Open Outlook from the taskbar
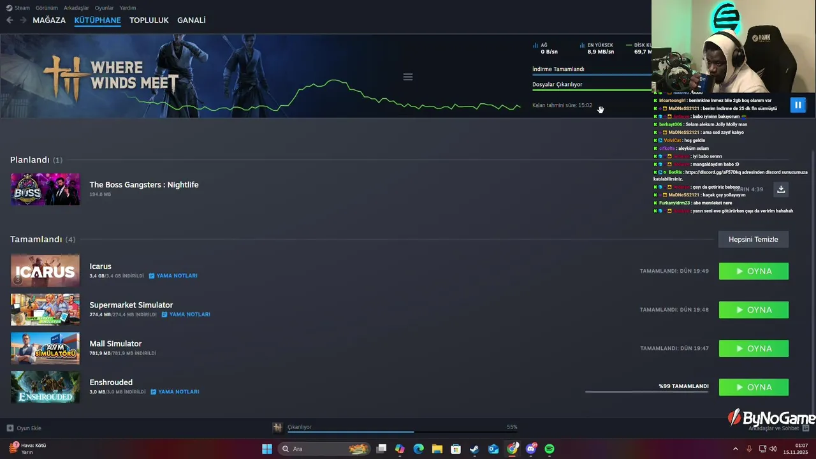Screen dimensions: 816x459 493,449
